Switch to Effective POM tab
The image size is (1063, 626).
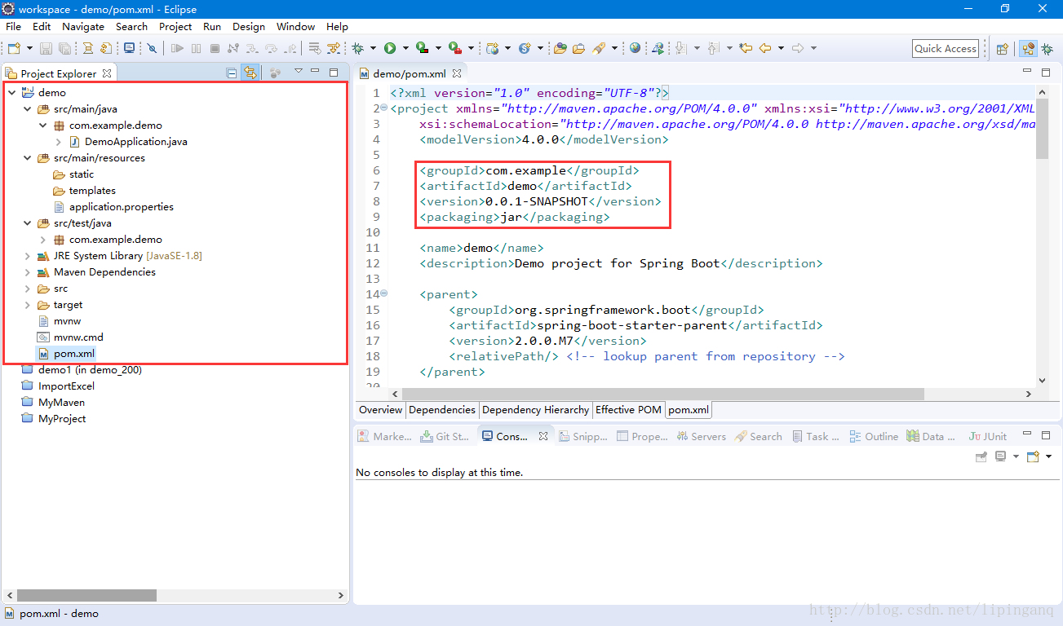tap(628, 410)
